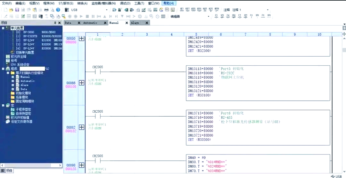Click the Search magnifier icon in top toolbar

[x=138, y=10]
